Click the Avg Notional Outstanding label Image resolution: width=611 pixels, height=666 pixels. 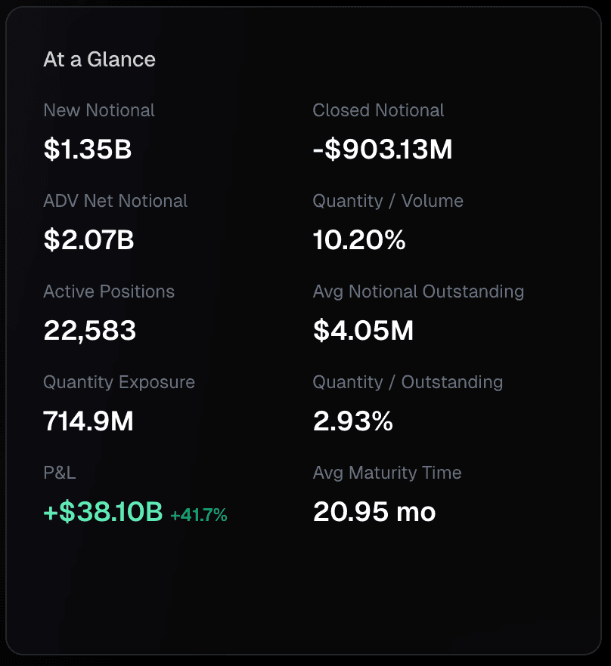click(x=418, y=291)
